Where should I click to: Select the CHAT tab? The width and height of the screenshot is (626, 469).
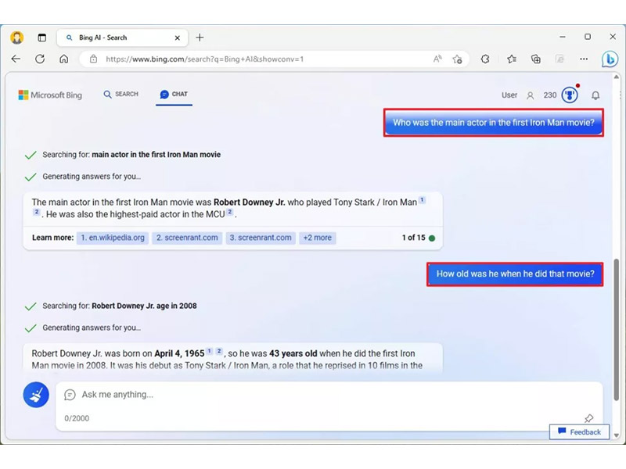(x=174, y=95)
